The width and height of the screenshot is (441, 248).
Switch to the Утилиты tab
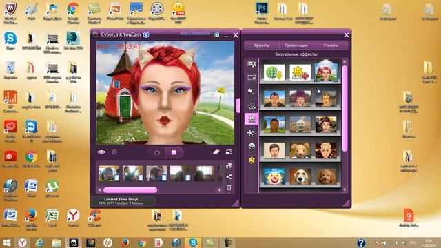coord(331,45)
